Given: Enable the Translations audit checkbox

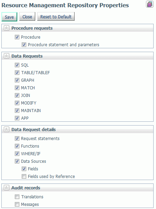Looking at the screenshot, I should tap(17, 197).
